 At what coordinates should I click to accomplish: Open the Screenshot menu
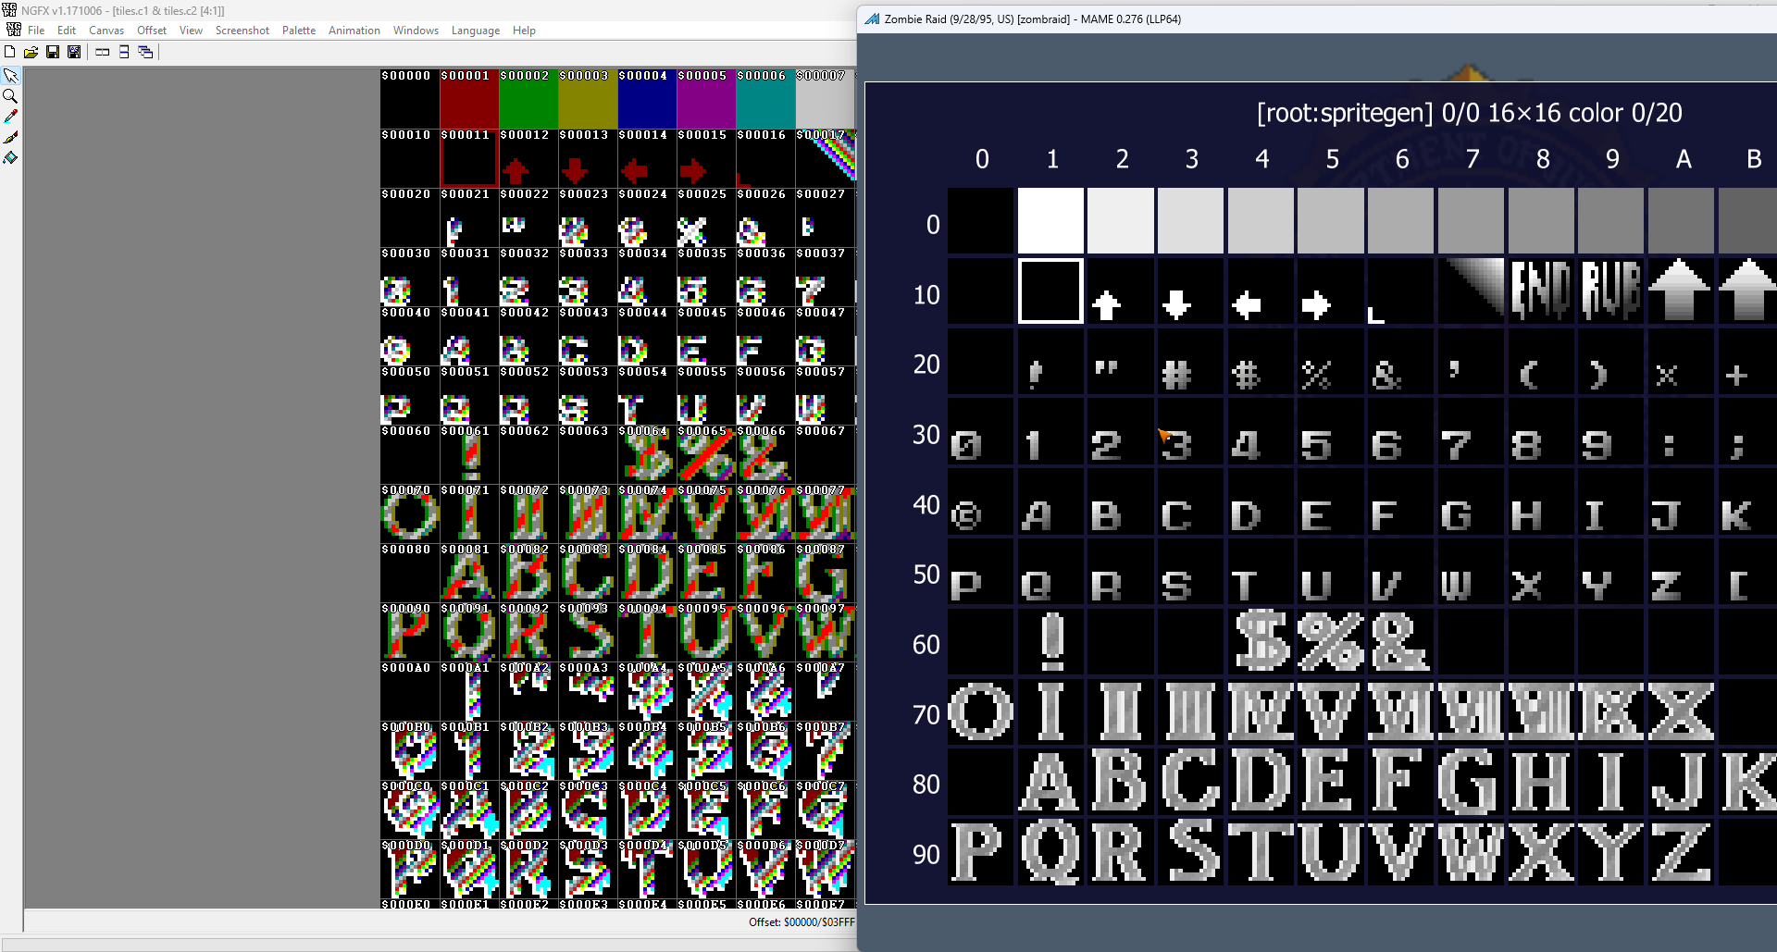242,31
